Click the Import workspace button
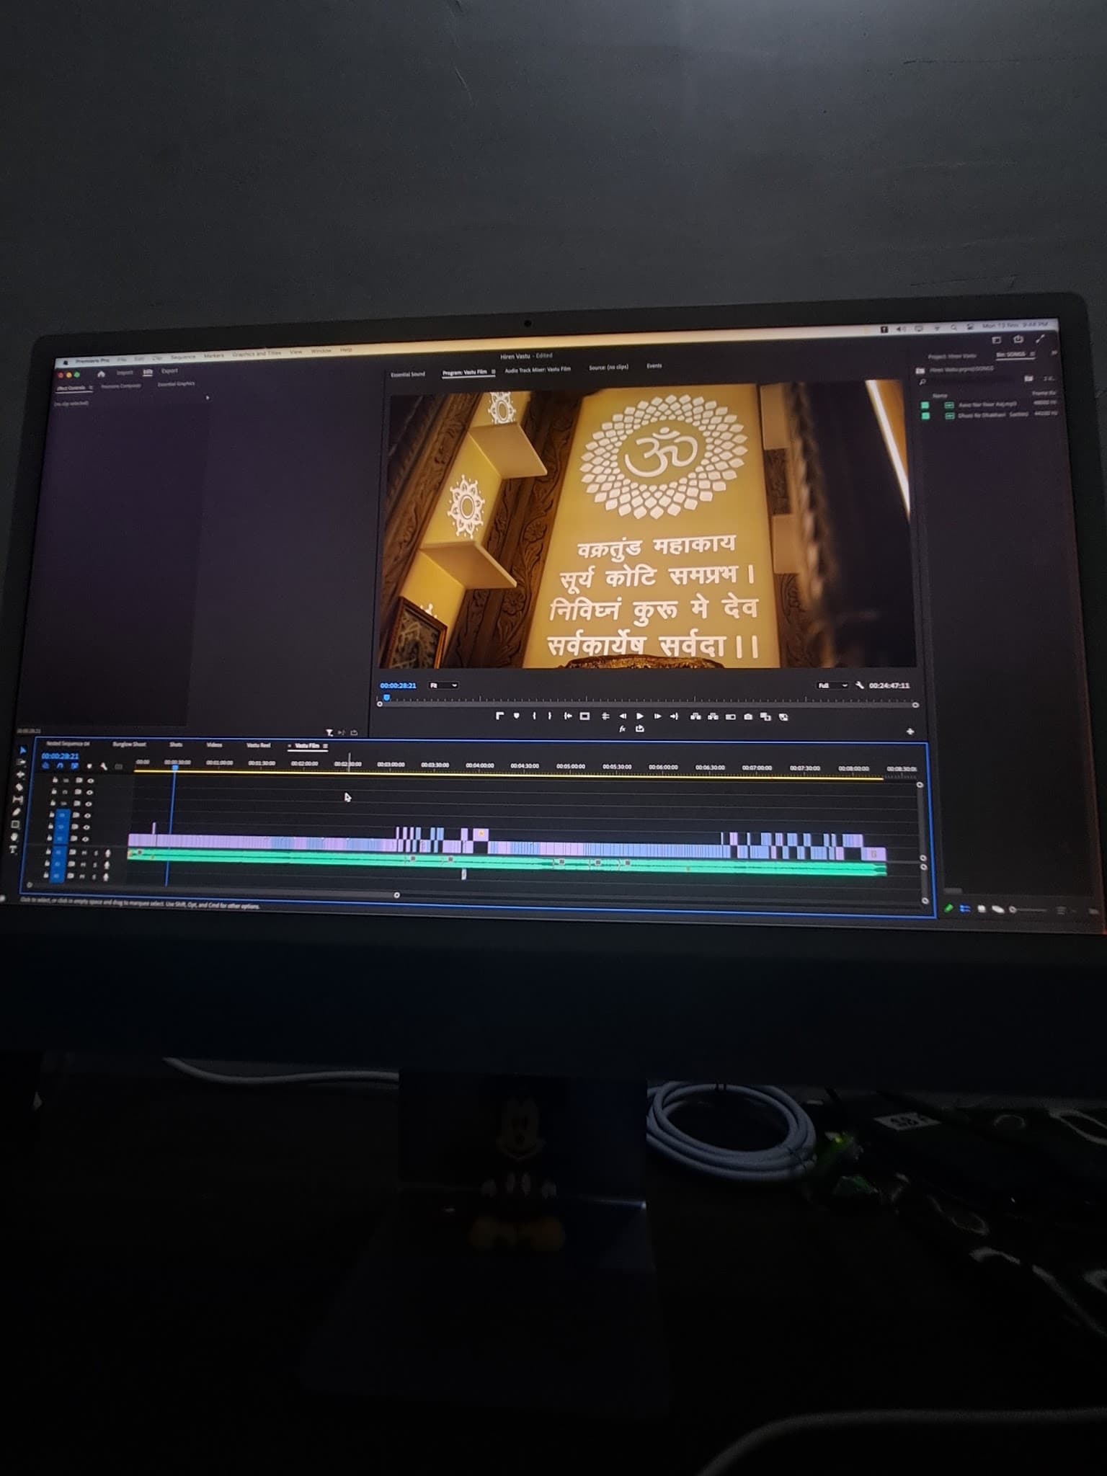 (x=125, y=373)
